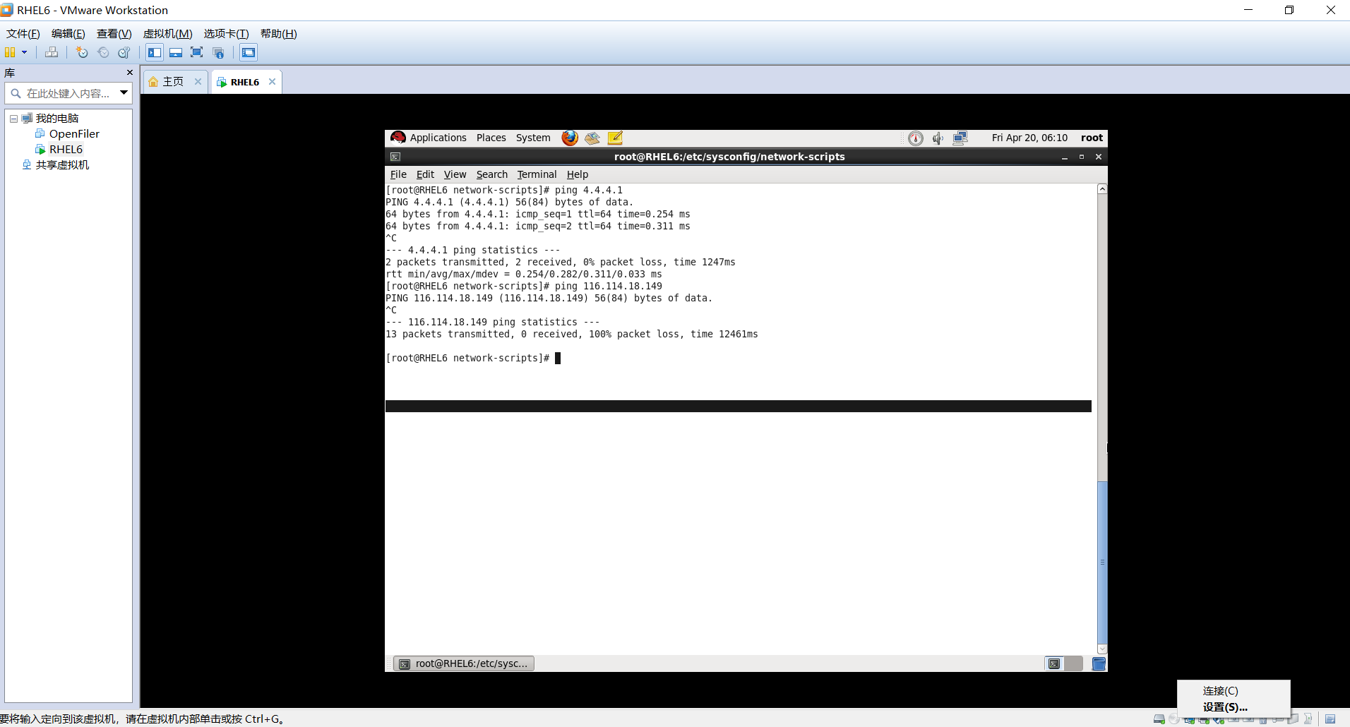Open the library search filter dropdown

pos(124,92)
